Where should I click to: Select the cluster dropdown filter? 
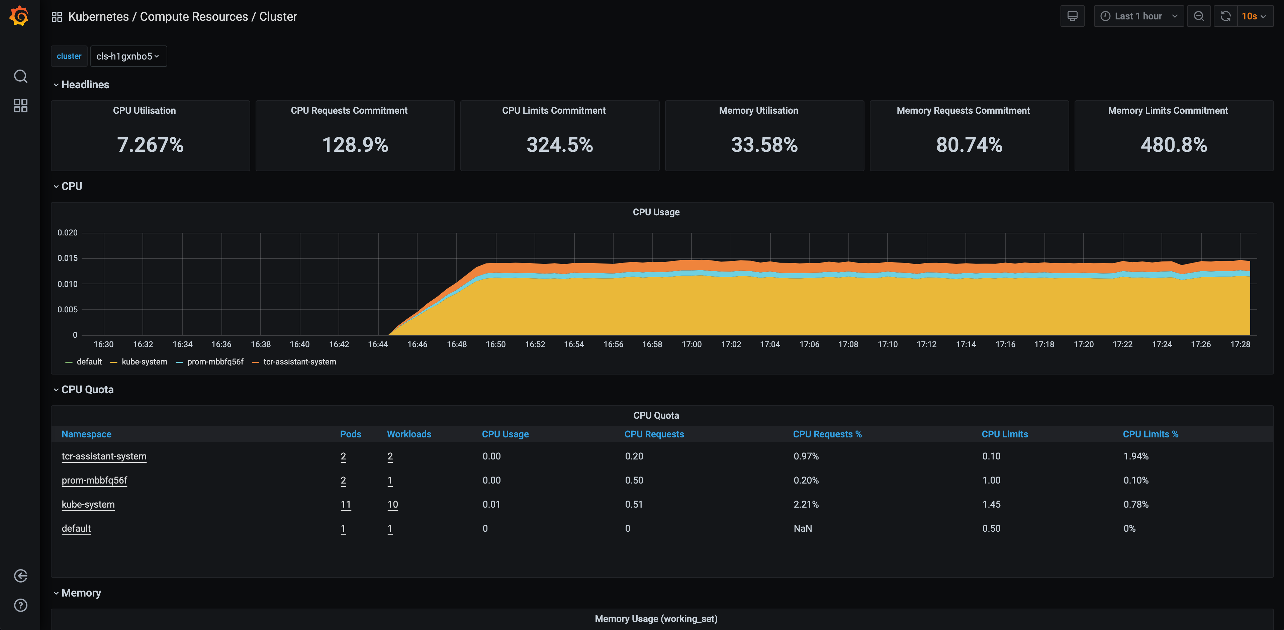(127, 56)
